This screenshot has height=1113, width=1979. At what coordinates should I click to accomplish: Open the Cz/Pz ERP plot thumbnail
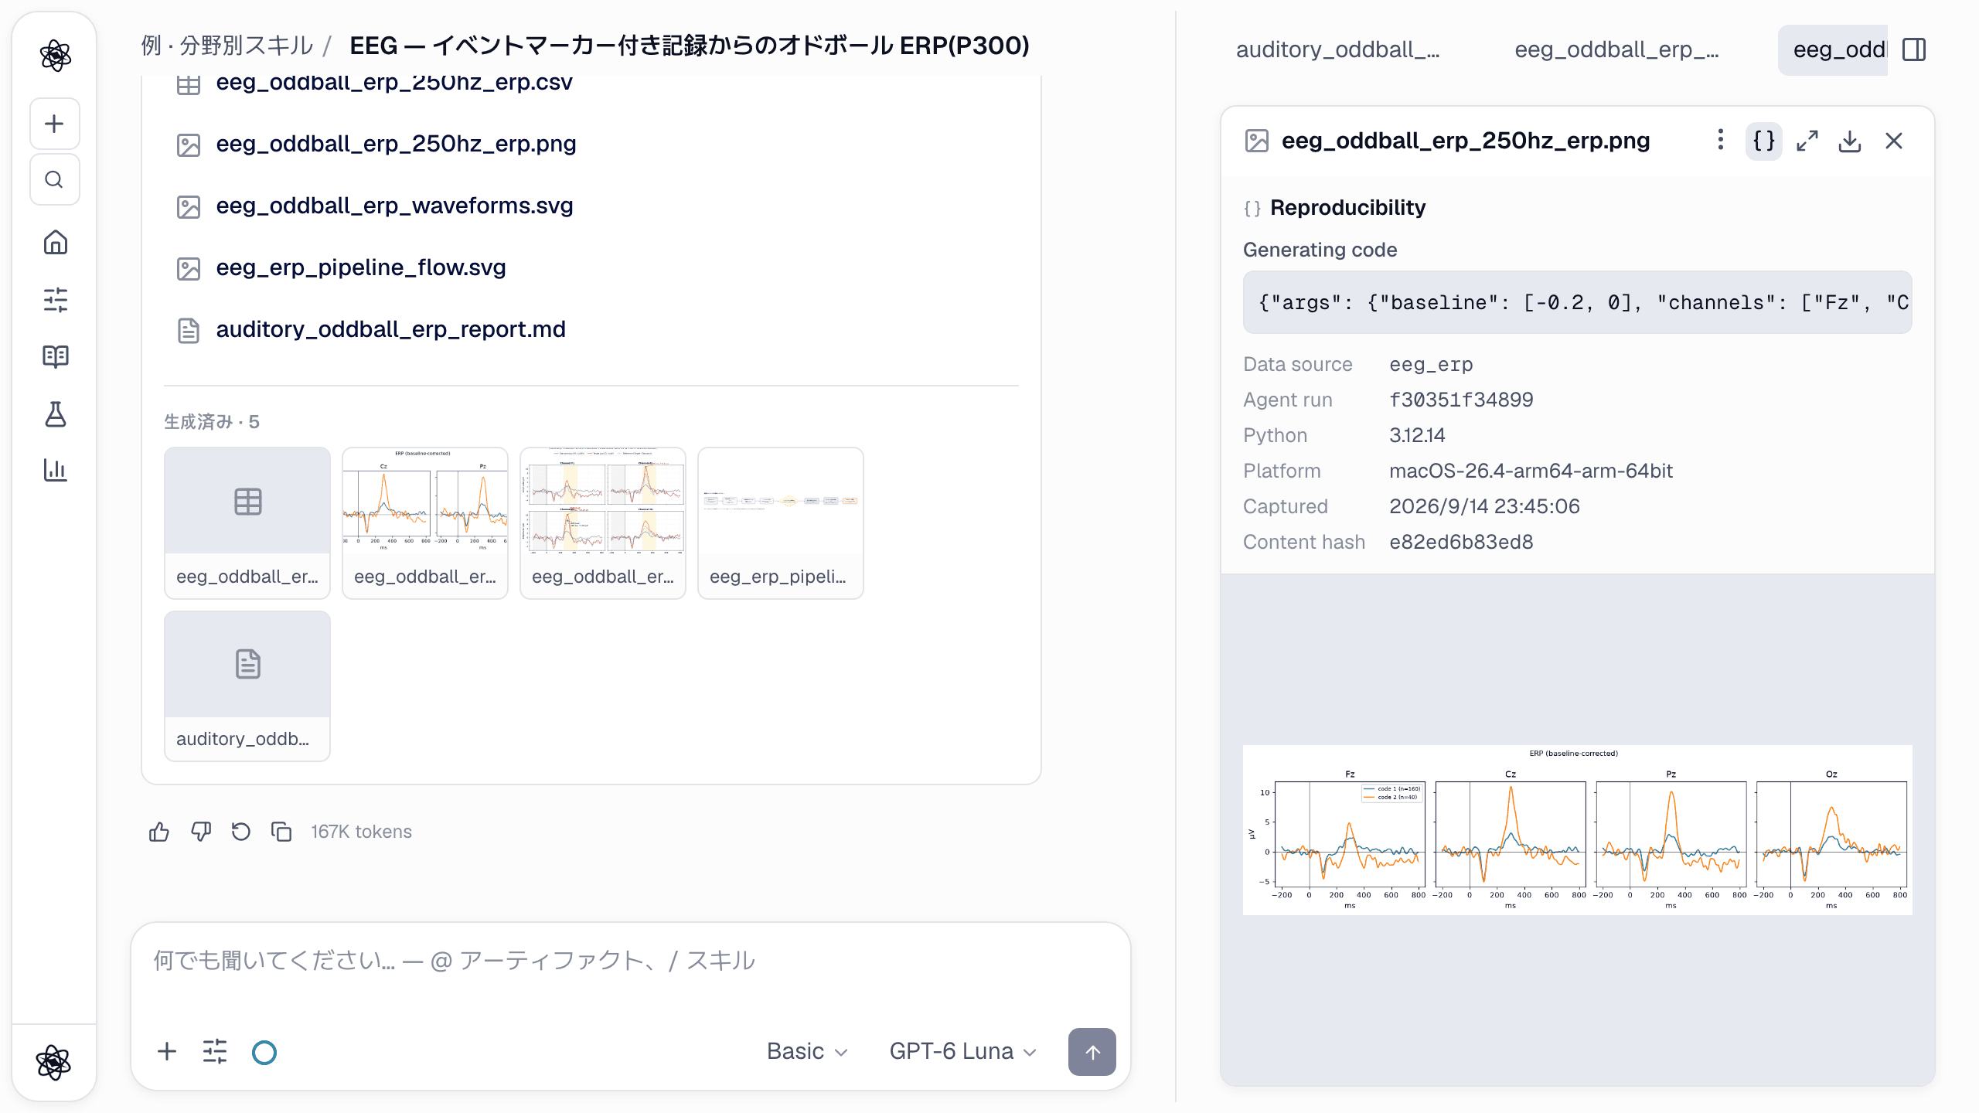pyautogui.click(x=425, y=522)
